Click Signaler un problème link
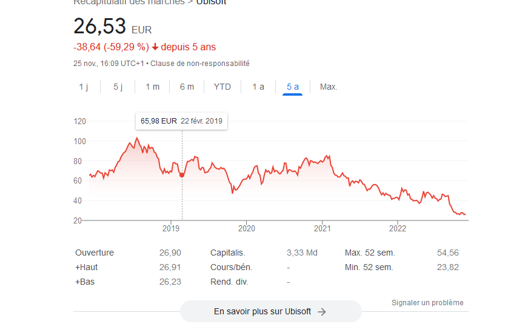This screenshot has width=508, height=324. (x=427, y=303)
